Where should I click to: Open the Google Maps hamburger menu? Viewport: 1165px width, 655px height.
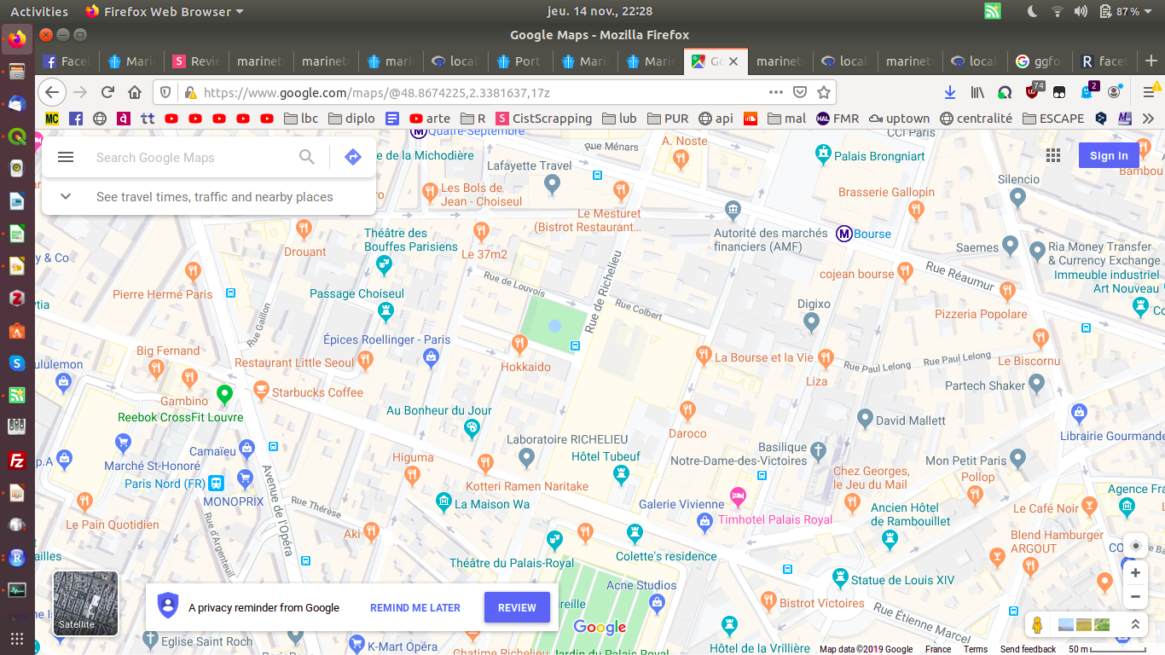click(x=66, y=157)
